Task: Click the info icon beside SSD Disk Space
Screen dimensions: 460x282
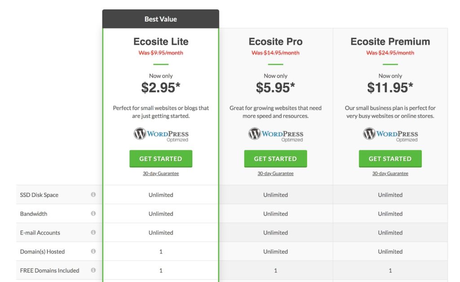Action: [93, 194]
